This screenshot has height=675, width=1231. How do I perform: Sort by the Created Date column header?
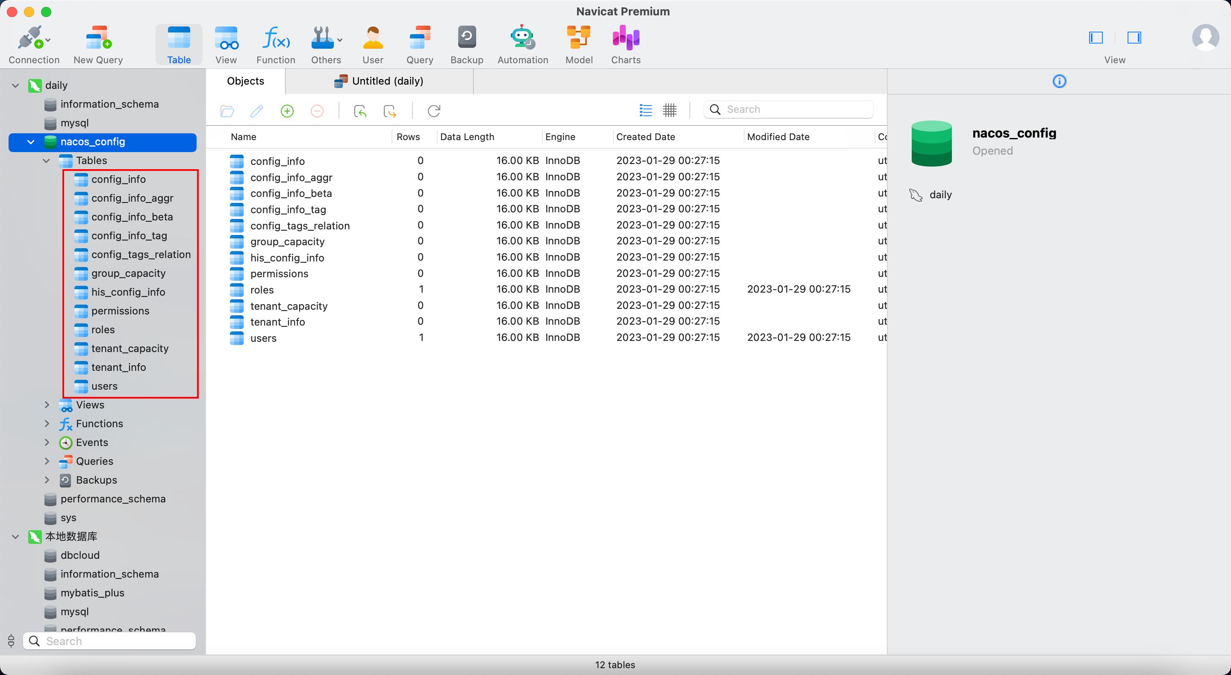(645, 137)
